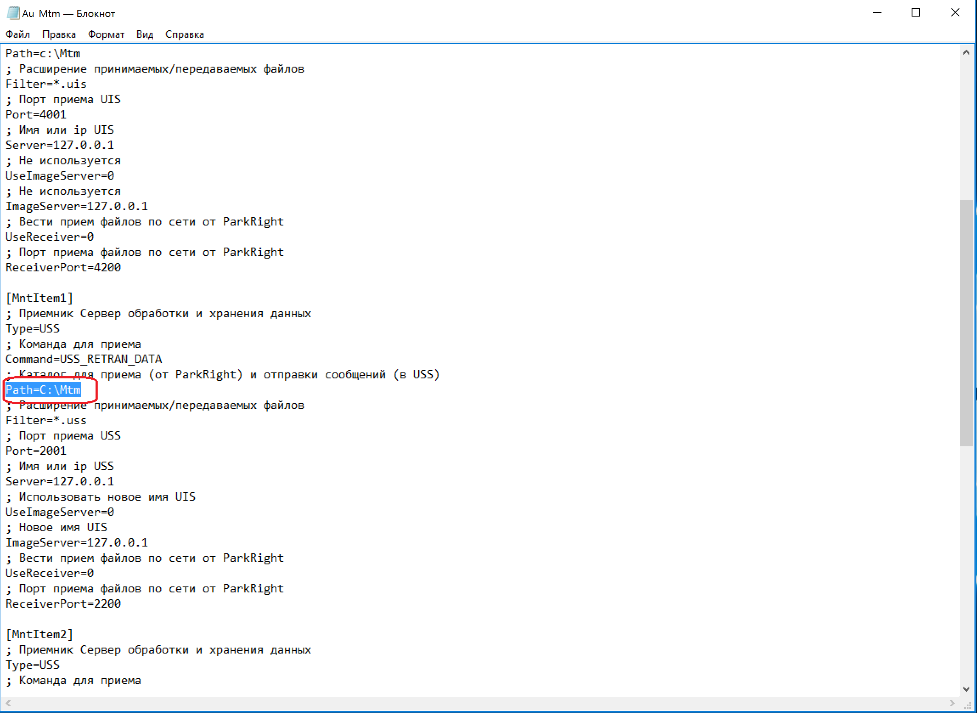Open the Формат menu
The width and height of the screenshot is (977, 713).
tap(106, 34)
